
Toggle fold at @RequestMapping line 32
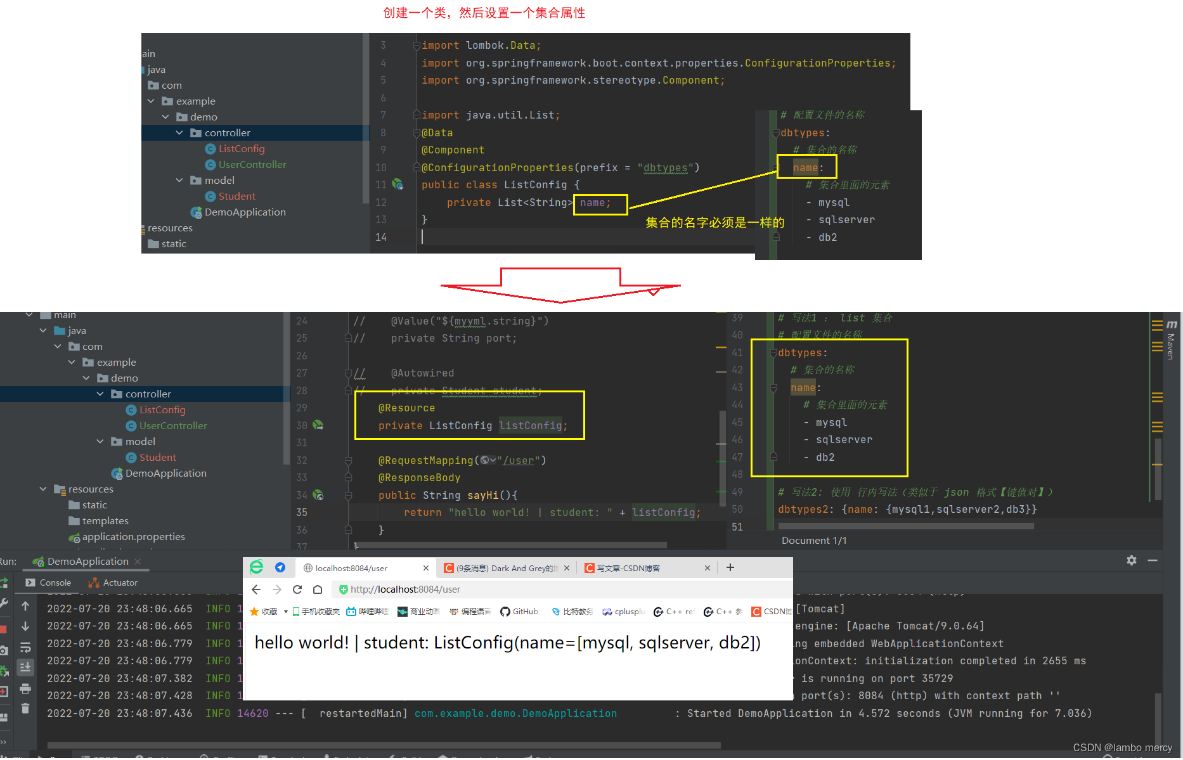click(x=348, y=460)
